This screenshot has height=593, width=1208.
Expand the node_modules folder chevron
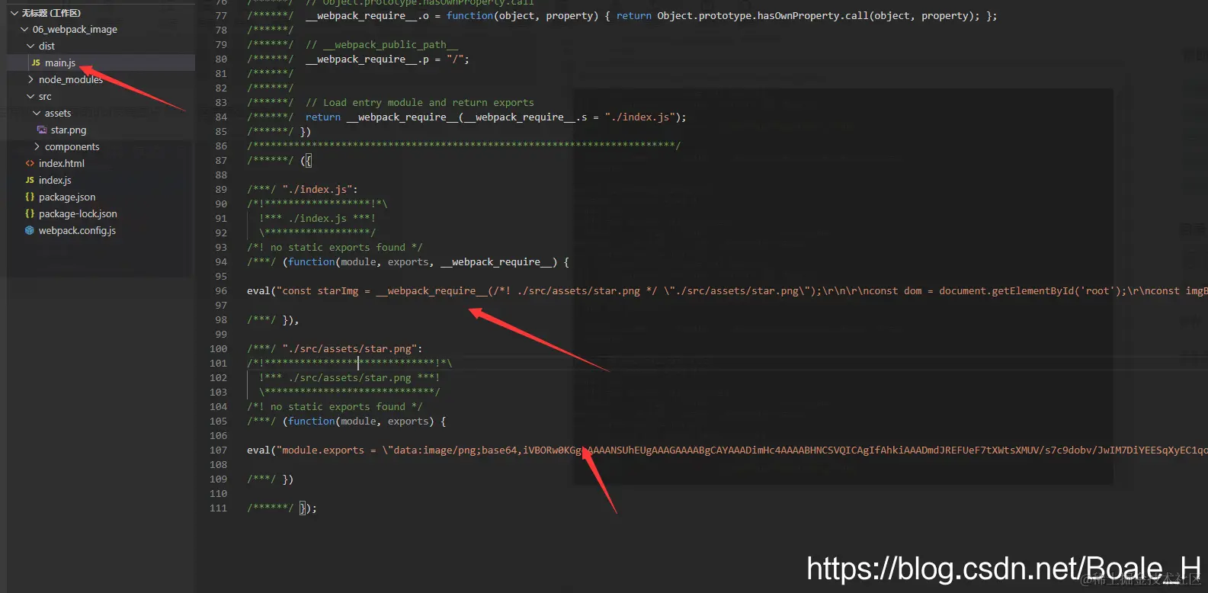30,80
